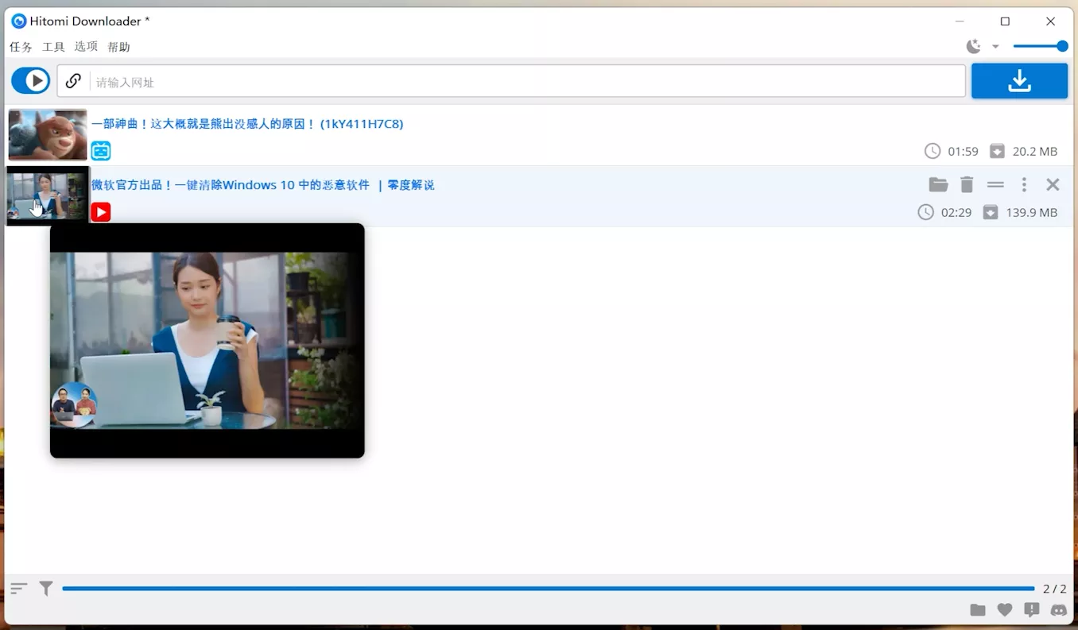The image size is (1078, 630).
Task: Open the 一部神曲 video title link
Action: [247, 124]
